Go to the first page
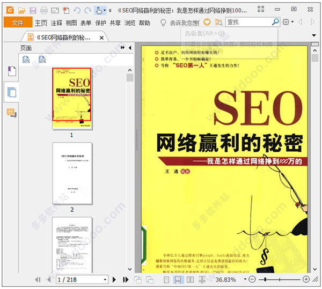 pyautogui.click(x=38, y=279)
